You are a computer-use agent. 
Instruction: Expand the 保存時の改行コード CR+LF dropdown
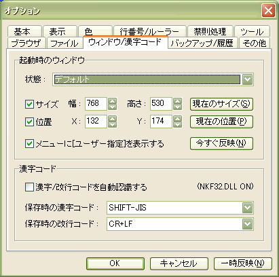click(x=247, y=224)
